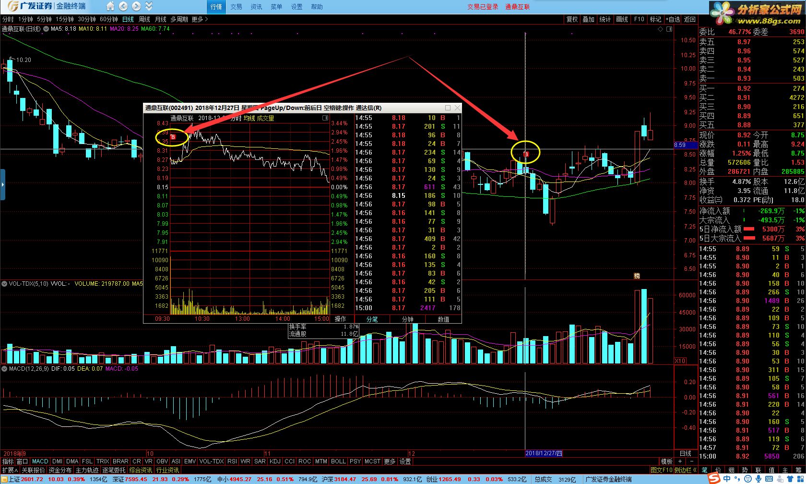Open the 设置 menu at top

[x=296, y=7]
